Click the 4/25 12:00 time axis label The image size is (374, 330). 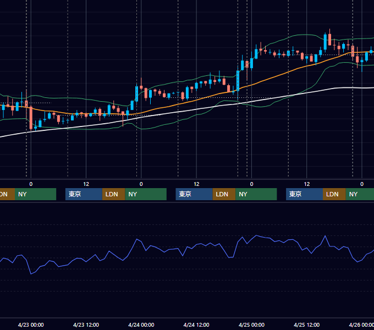click(x=306, y=324)
